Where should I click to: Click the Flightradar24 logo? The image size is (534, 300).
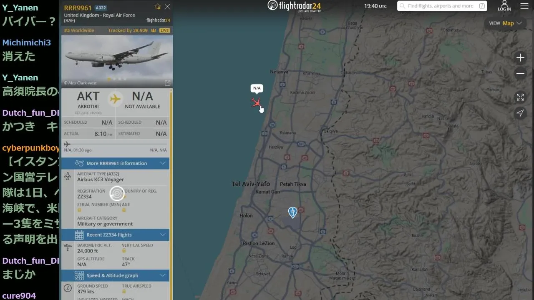point(294,6)
